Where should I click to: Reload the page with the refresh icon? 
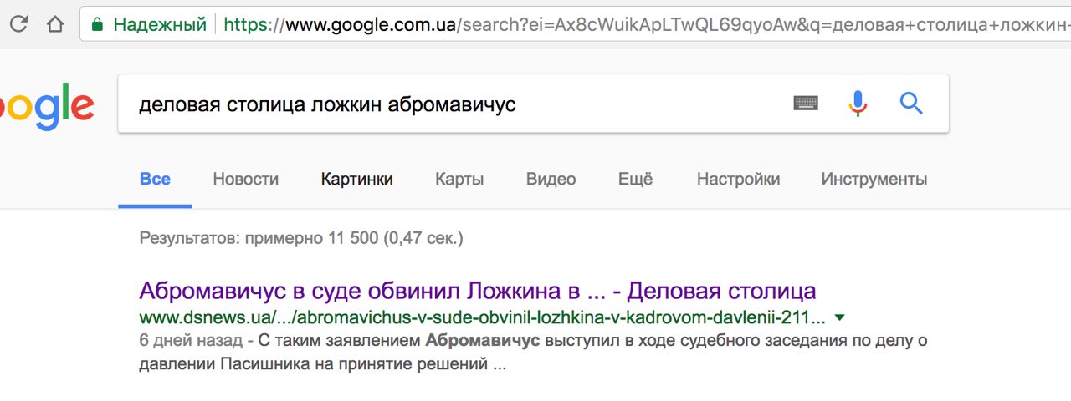[x=18, y=24]
